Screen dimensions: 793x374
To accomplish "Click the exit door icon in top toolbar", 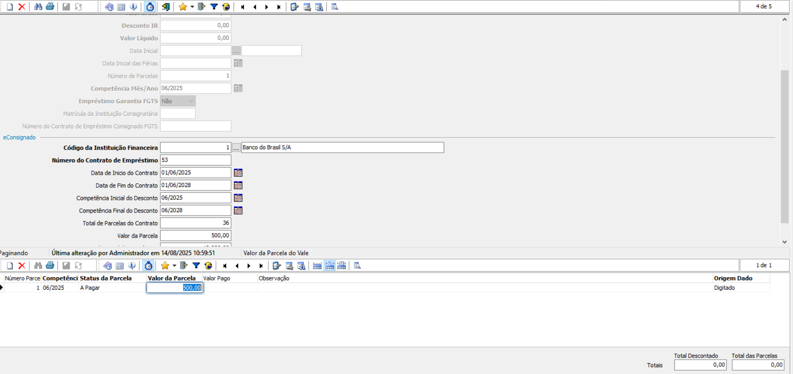I will 166,7.
